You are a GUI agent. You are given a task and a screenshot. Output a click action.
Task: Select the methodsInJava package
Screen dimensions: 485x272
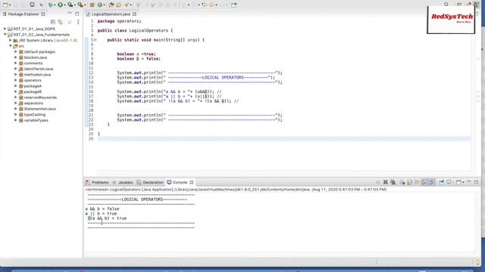click(x=37, y=75)
